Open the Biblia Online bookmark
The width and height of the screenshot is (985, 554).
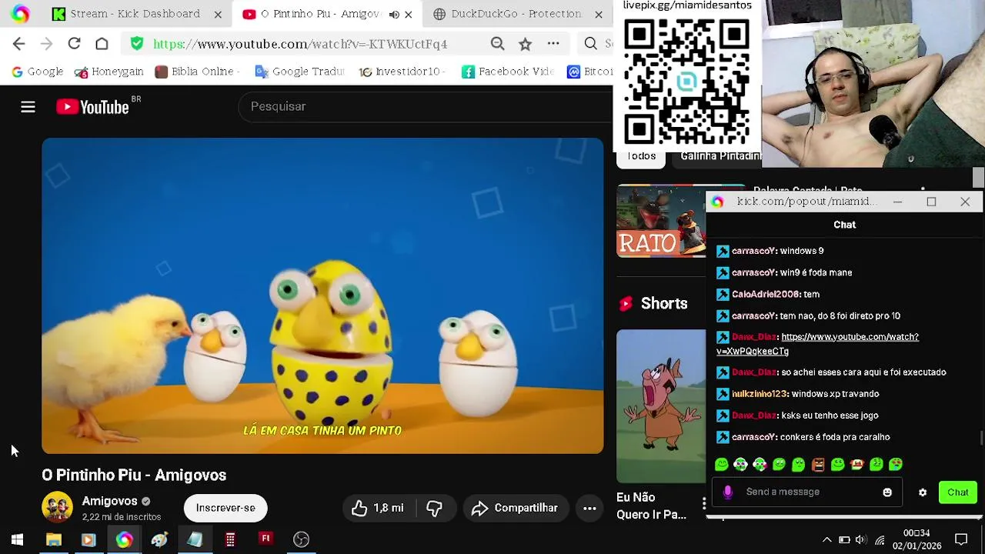(x=197, y=72)
